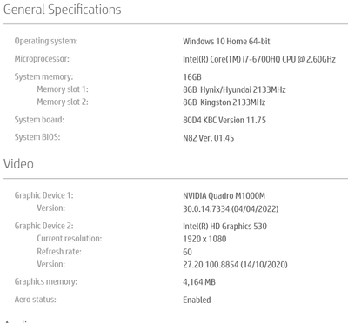Screen dimensions: 348x323
Task: Select NVIDIA driver version 30.0.14.7334
Action: (x=231, y=209)
